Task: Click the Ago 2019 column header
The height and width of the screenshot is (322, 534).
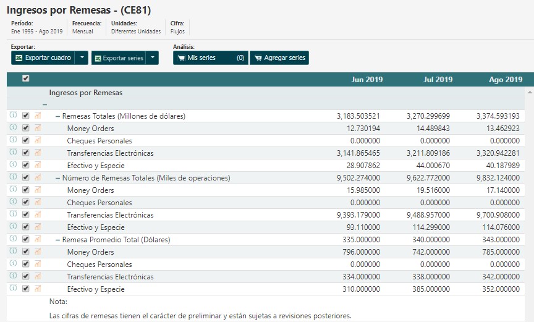Action: 505,80
